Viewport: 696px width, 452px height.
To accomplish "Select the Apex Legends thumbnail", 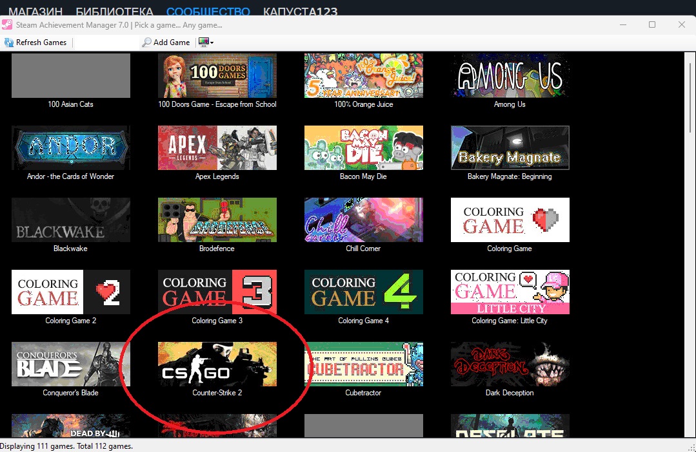I will [x=217, y=148].
